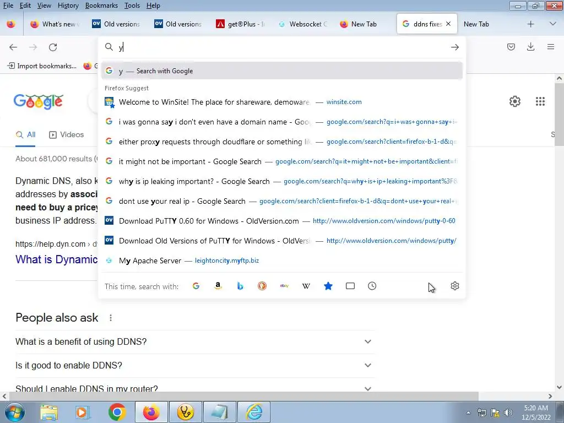The height and width of the screenshot is (423, 564).
Task: Open the Edit menu
Action: (25, 6)
